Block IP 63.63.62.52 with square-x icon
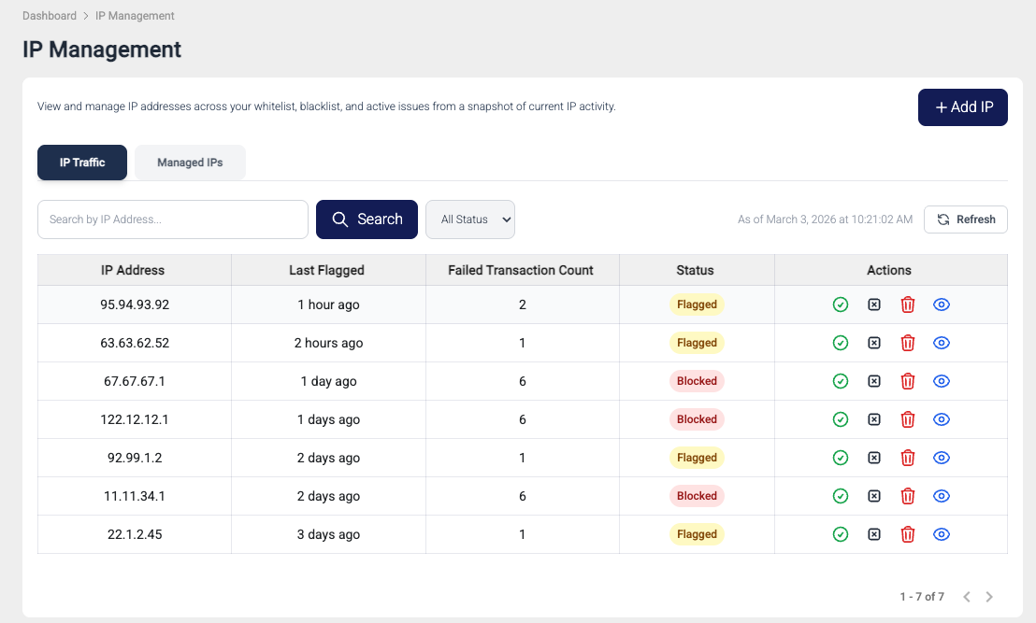 873,343
